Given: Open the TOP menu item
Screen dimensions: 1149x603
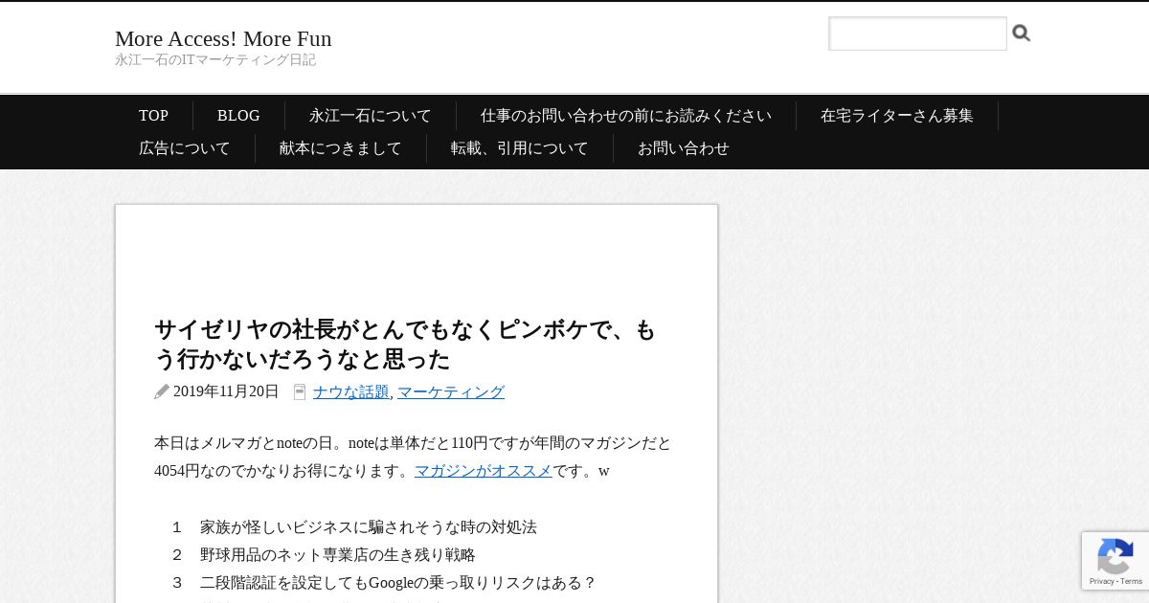Looking at the screenshot, I should point(153,116).
